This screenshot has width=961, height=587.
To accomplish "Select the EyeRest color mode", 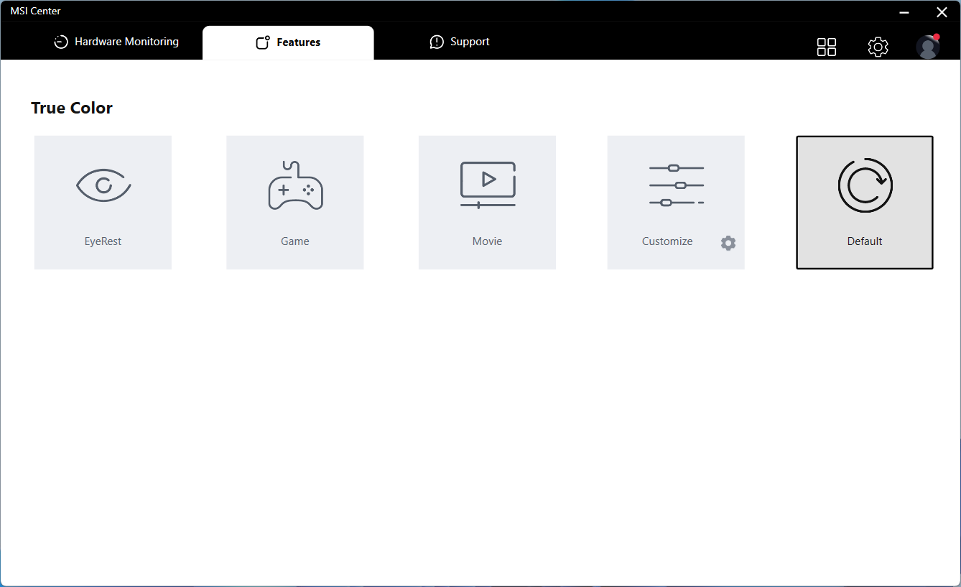I will pos(103,203).
